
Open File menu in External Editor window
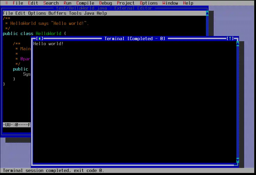pos(8,13)
